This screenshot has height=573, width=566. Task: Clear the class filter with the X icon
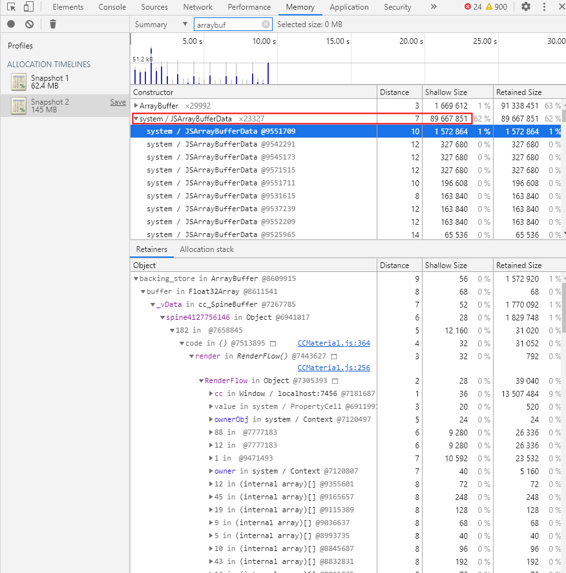tap(266, 25)
